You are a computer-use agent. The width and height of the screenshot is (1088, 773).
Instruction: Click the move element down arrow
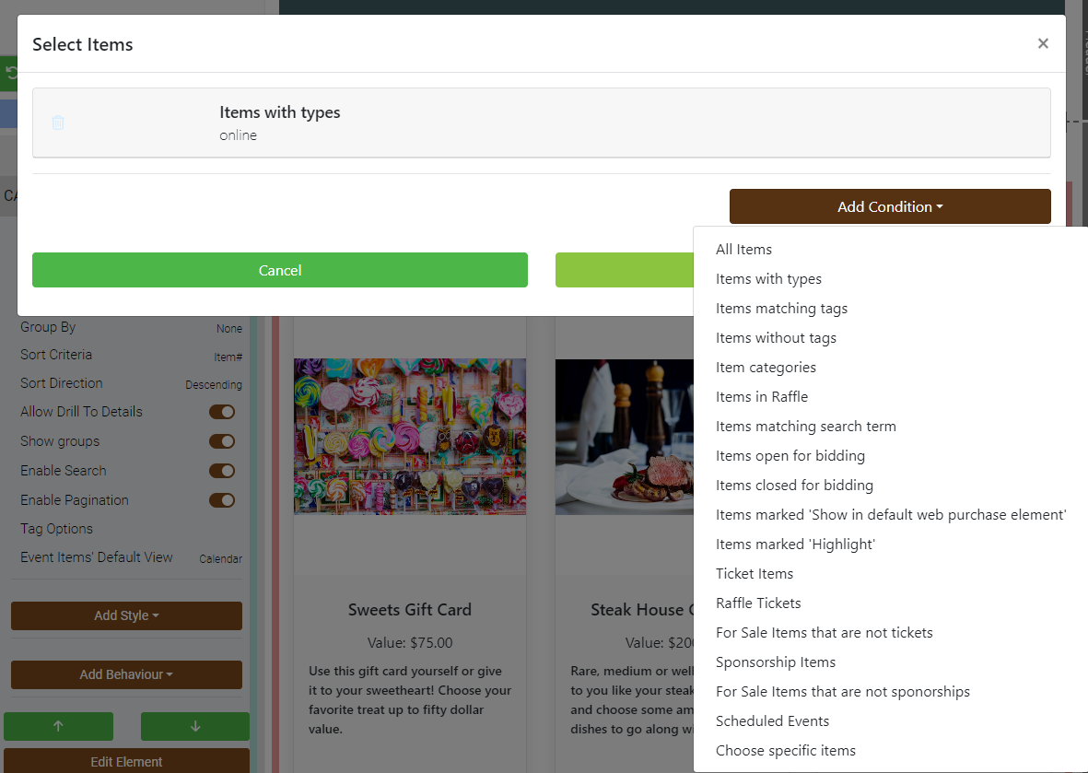tap(194, 726)
